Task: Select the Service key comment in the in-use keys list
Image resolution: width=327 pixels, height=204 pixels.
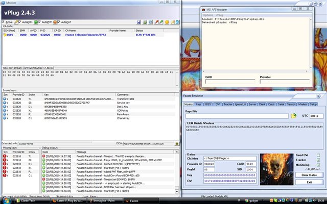Action: click(123, 103)
